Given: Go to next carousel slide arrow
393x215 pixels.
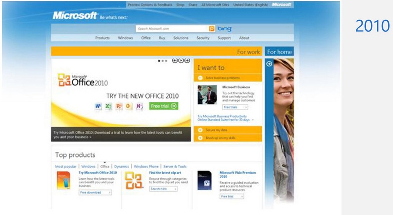Looking at the screenshot, I should tap(187, 61).
